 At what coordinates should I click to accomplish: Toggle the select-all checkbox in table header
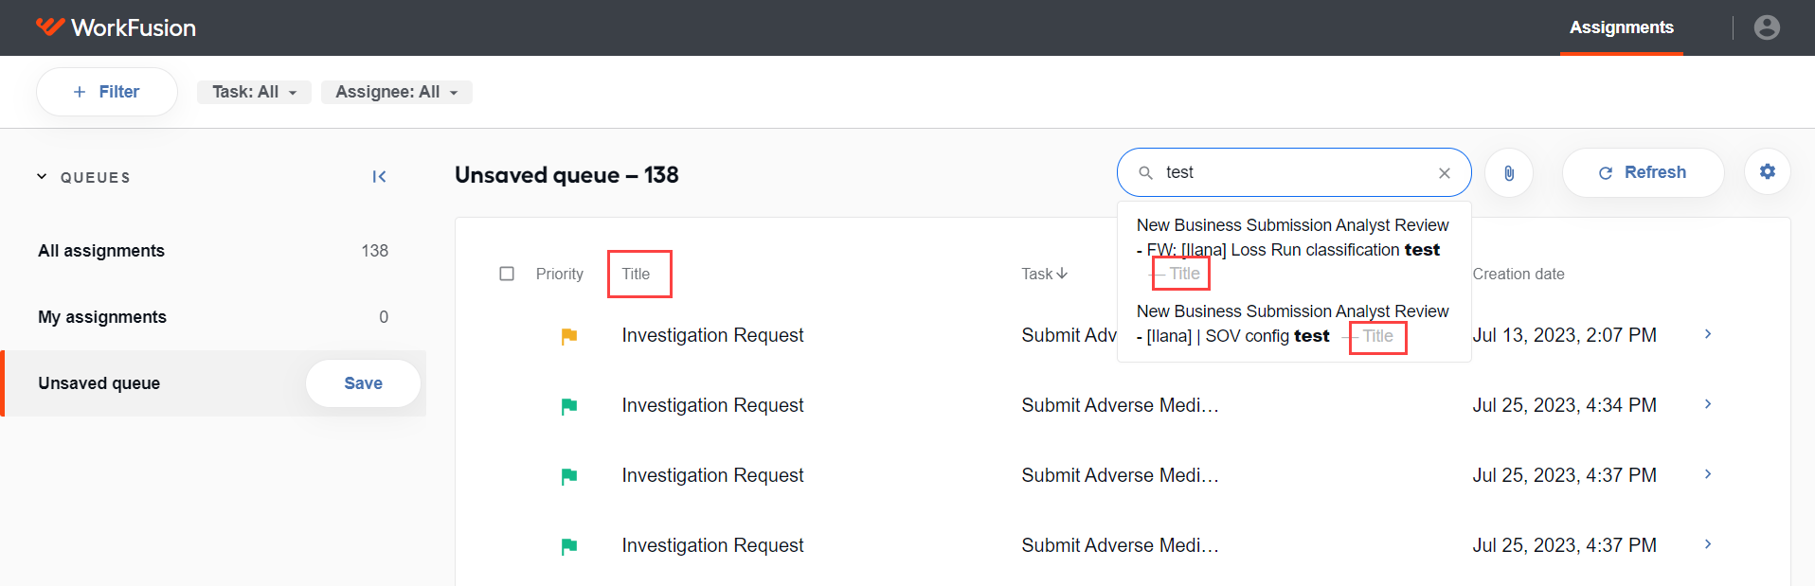(x=507, y=274)
